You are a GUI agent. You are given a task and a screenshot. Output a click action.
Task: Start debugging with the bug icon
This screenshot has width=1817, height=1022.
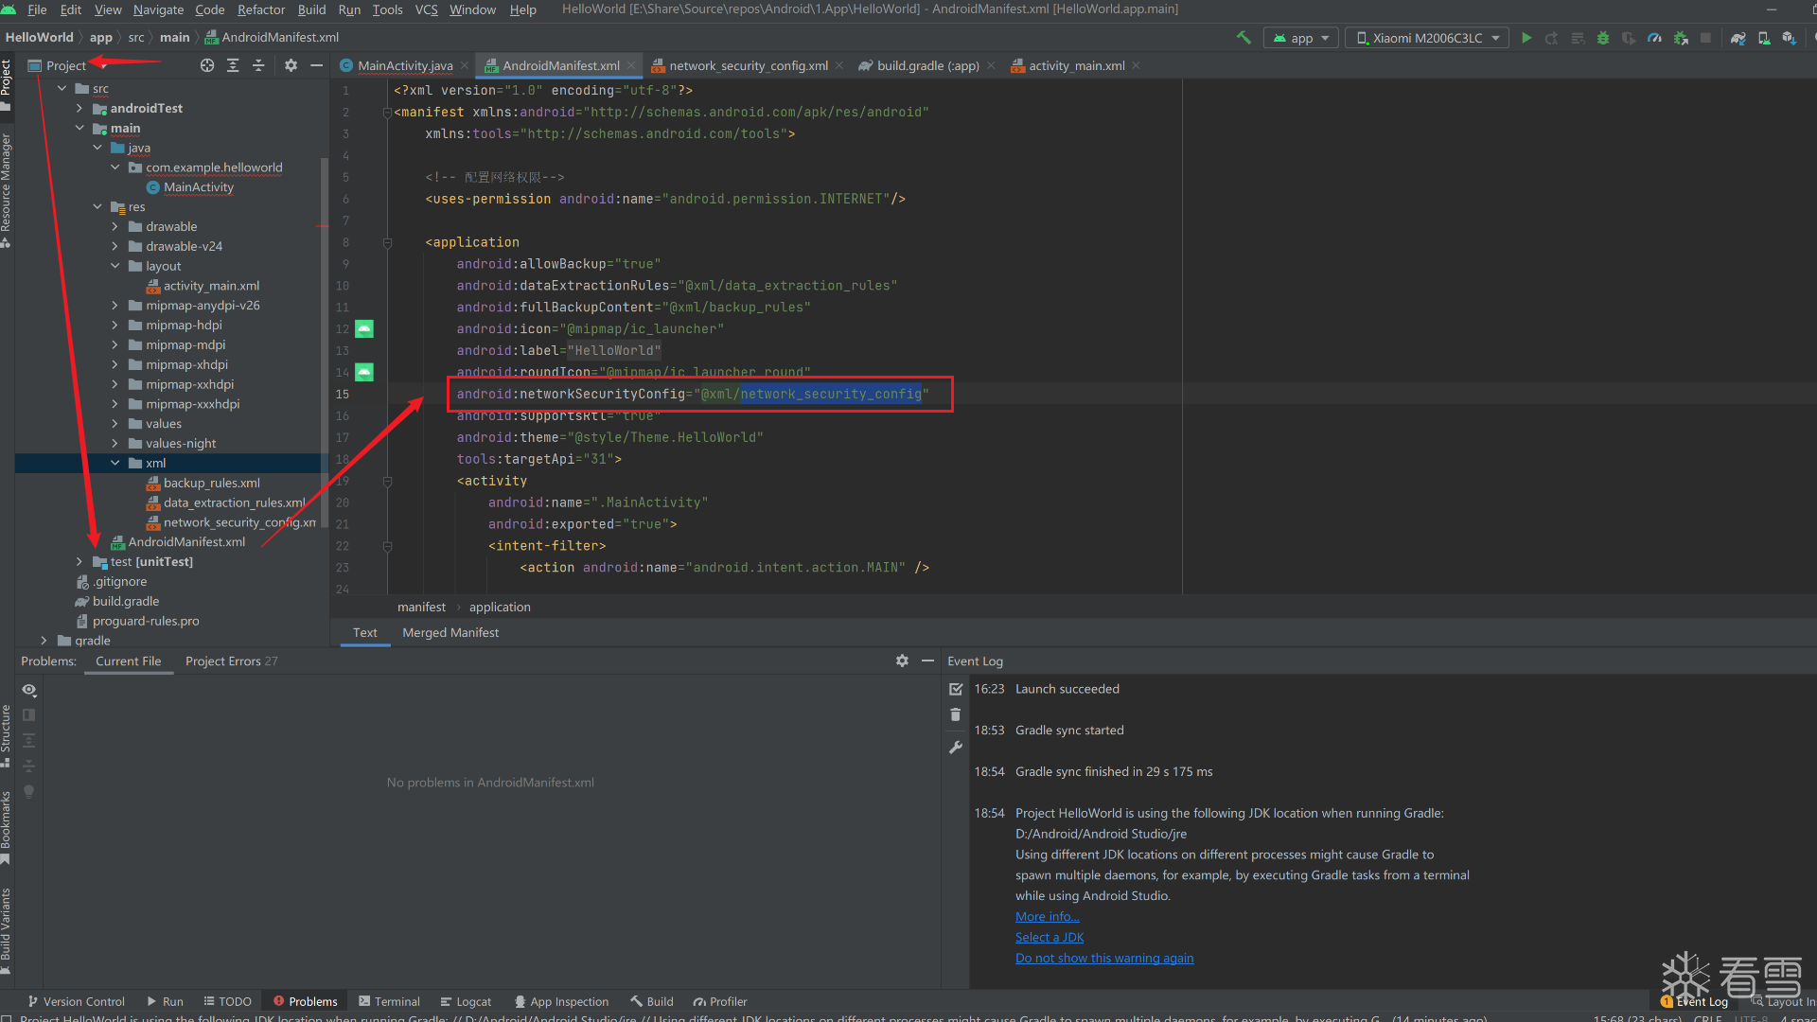(x=1603, y=38)
